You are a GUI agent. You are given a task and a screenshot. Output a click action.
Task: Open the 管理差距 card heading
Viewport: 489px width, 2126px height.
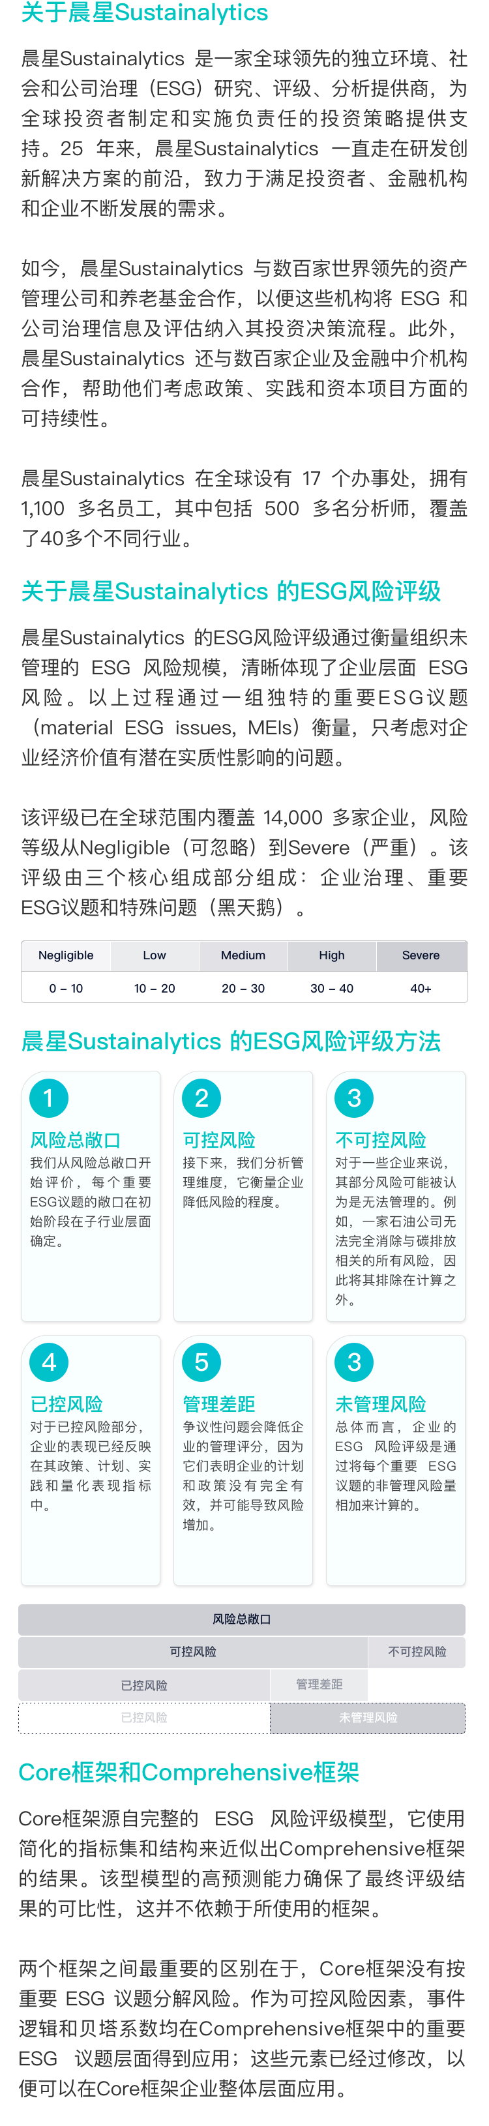click(218, 1404)
